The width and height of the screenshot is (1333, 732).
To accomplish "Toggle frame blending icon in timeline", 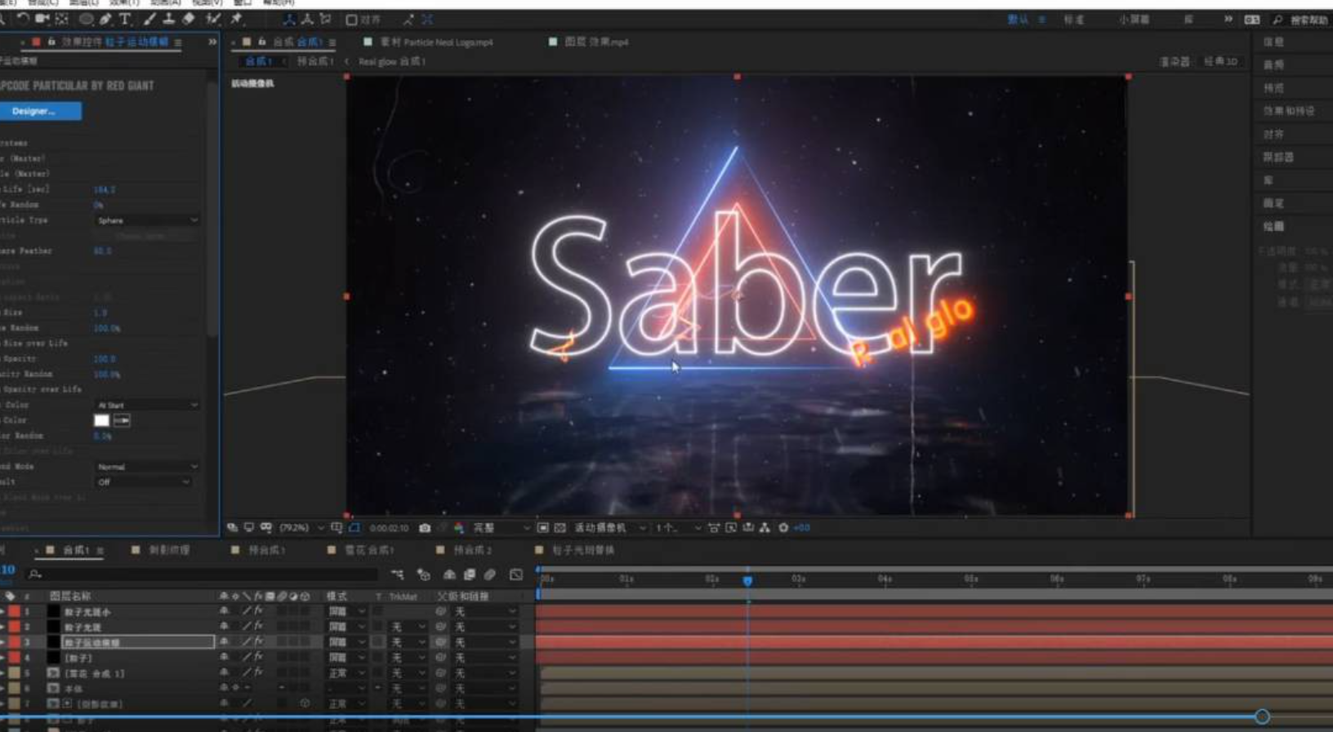I will [x=470, y=575].
